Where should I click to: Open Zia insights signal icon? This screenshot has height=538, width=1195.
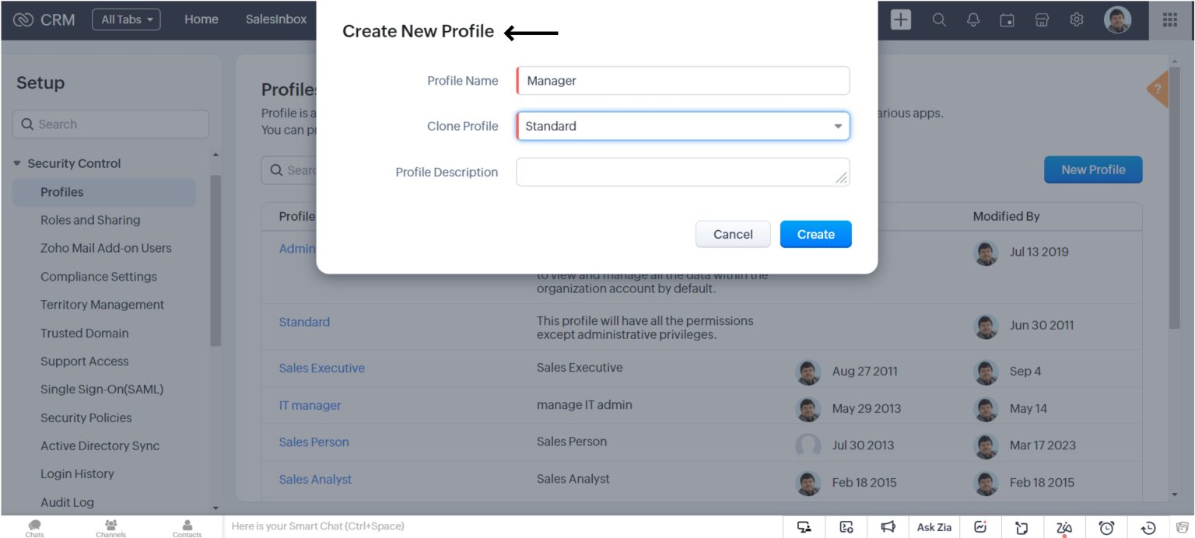982,526
